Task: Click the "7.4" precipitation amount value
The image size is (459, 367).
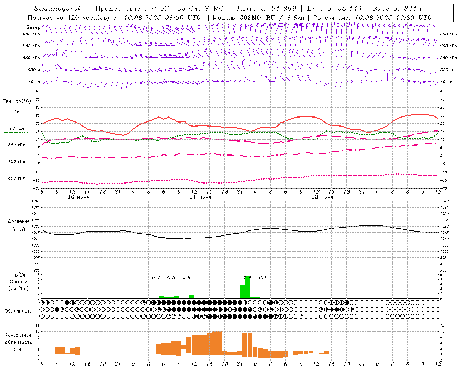Action: [247, 277]
